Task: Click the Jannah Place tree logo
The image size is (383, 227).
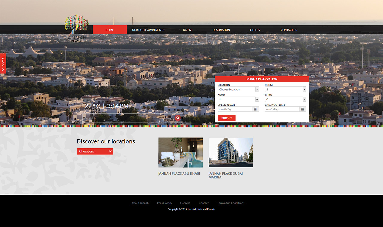Action: coord(76,29)
